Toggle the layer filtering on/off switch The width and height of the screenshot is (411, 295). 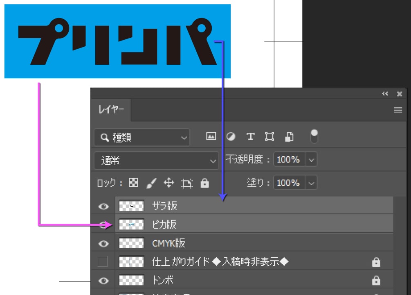[x=314, y=136]
